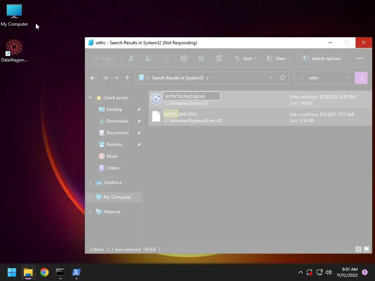Open File Explorer from the taskbar
The image size is (375, 281).
tap(28, 272)
